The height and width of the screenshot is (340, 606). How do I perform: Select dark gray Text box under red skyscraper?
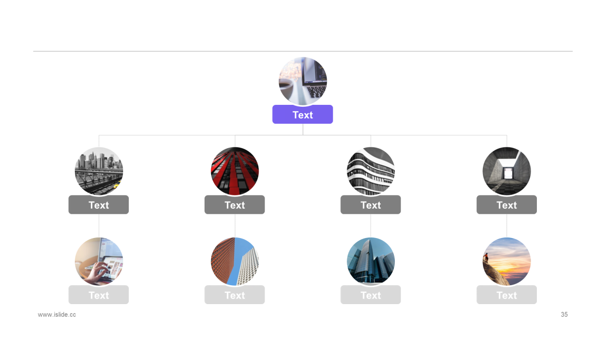(234, 204)
